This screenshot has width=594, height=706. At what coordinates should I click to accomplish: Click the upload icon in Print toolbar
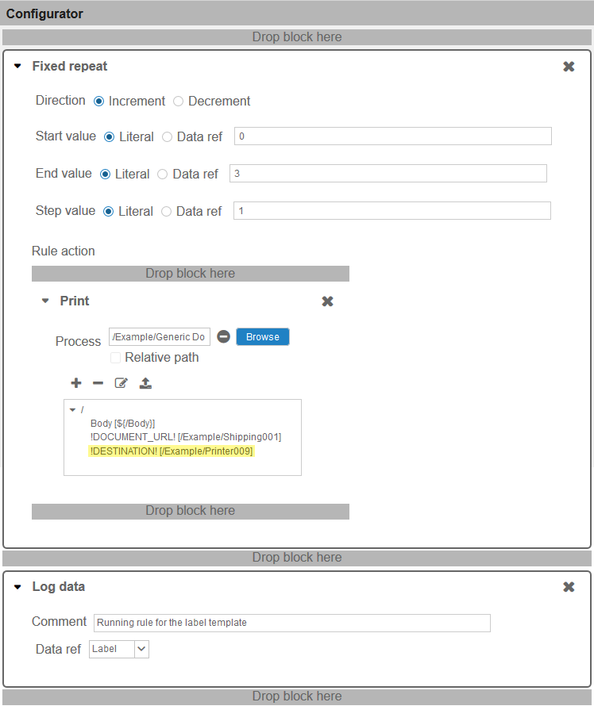[145, 383]
